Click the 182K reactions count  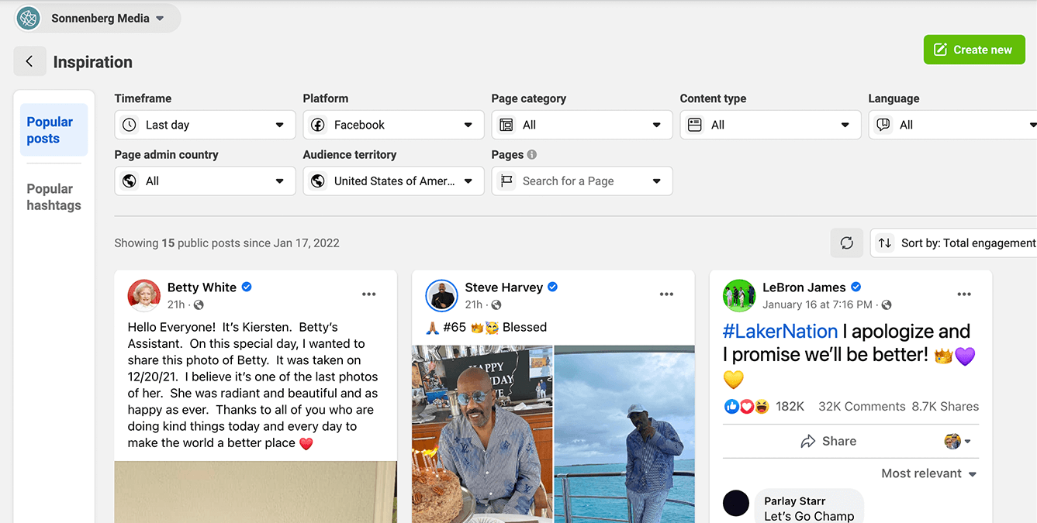click(x=790, y=407)
